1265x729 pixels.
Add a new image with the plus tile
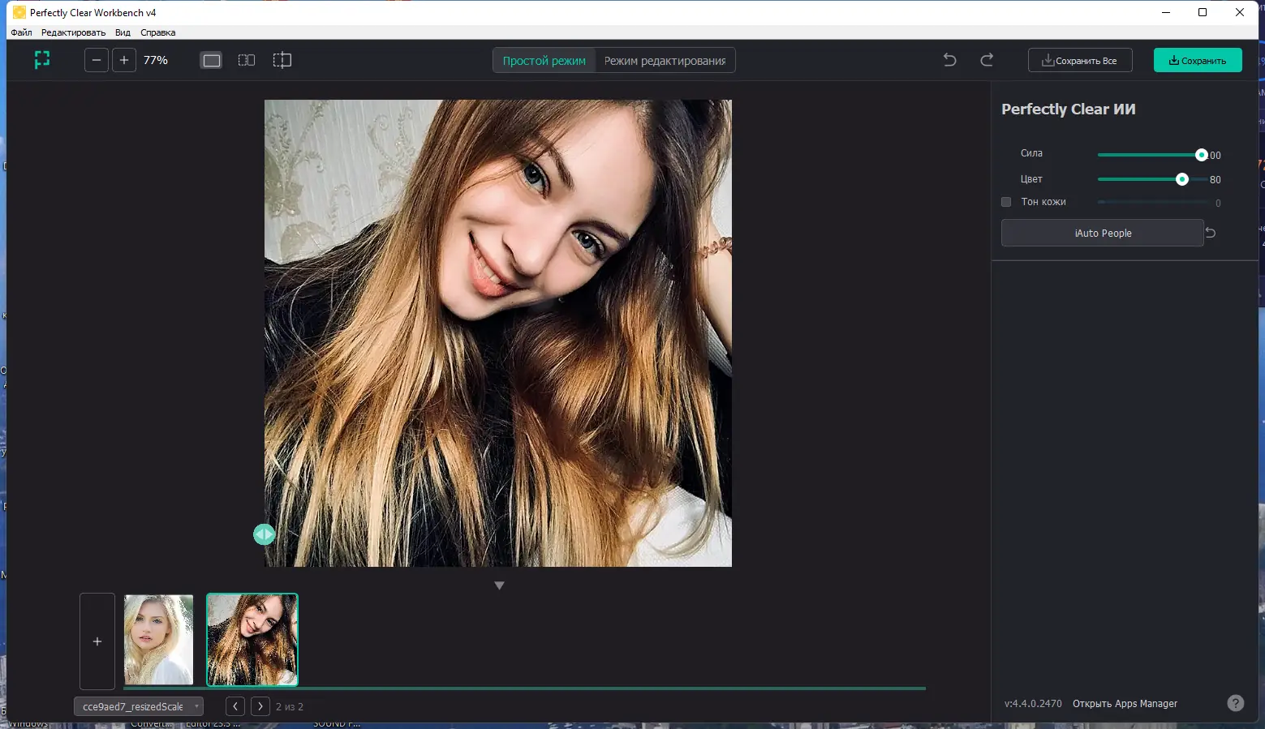click(97, 641)
